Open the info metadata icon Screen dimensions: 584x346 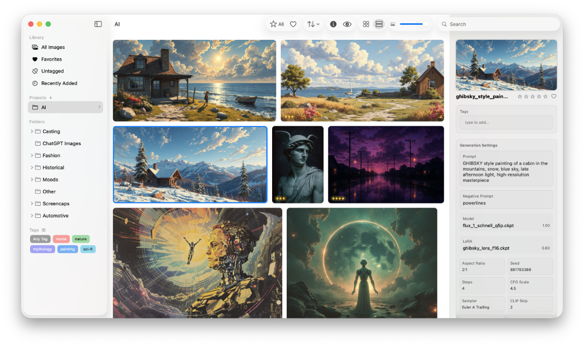pos(333,23)
